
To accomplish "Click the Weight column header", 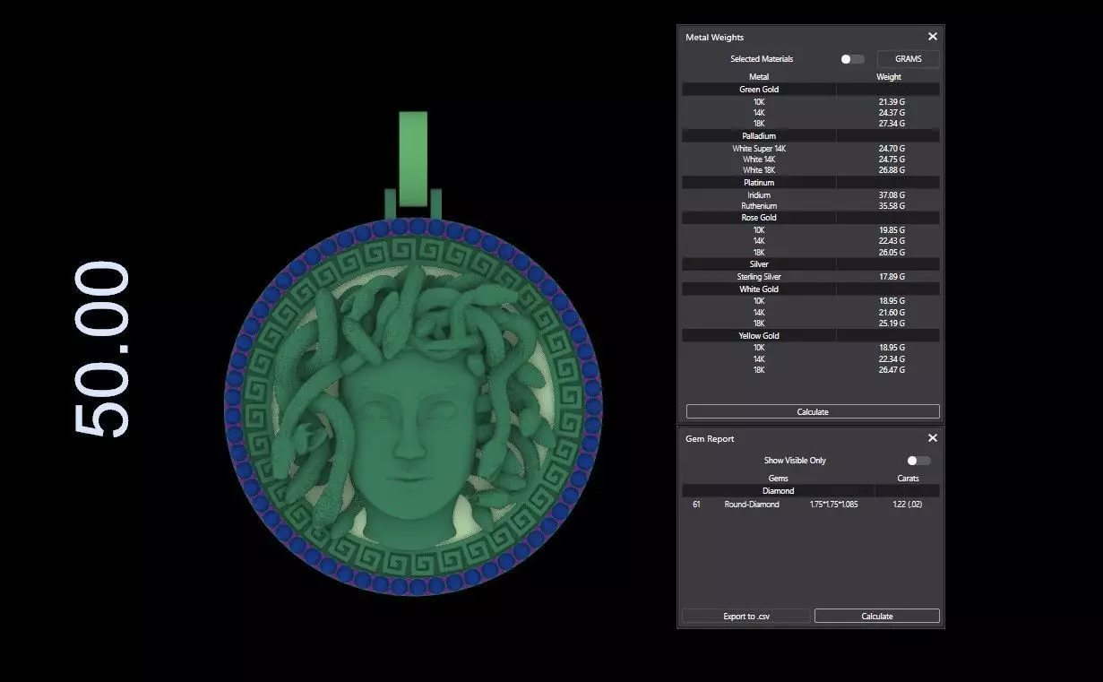I will 889,77.
